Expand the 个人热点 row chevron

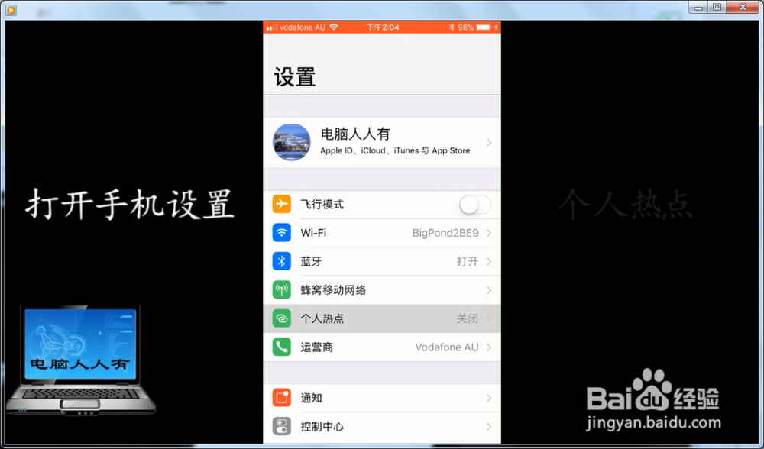click(x=489, y=318)
